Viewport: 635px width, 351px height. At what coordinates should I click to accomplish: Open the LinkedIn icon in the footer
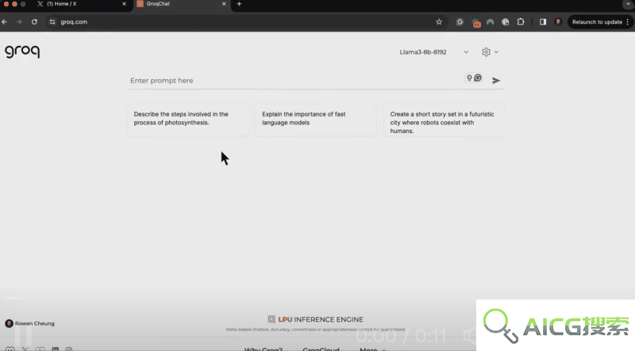pyautogui.click(x=55, y=349)
